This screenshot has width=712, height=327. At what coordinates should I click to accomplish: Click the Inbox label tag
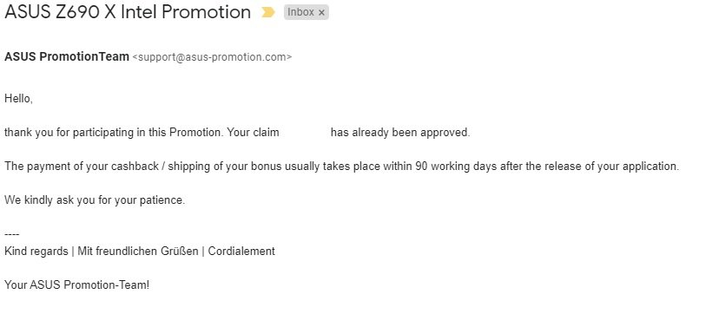[301, 12]
